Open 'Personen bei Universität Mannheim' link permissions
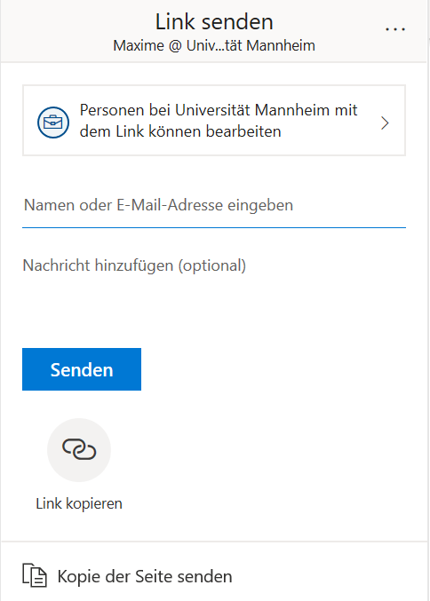The image size is (430, 601). click(214, 121)
